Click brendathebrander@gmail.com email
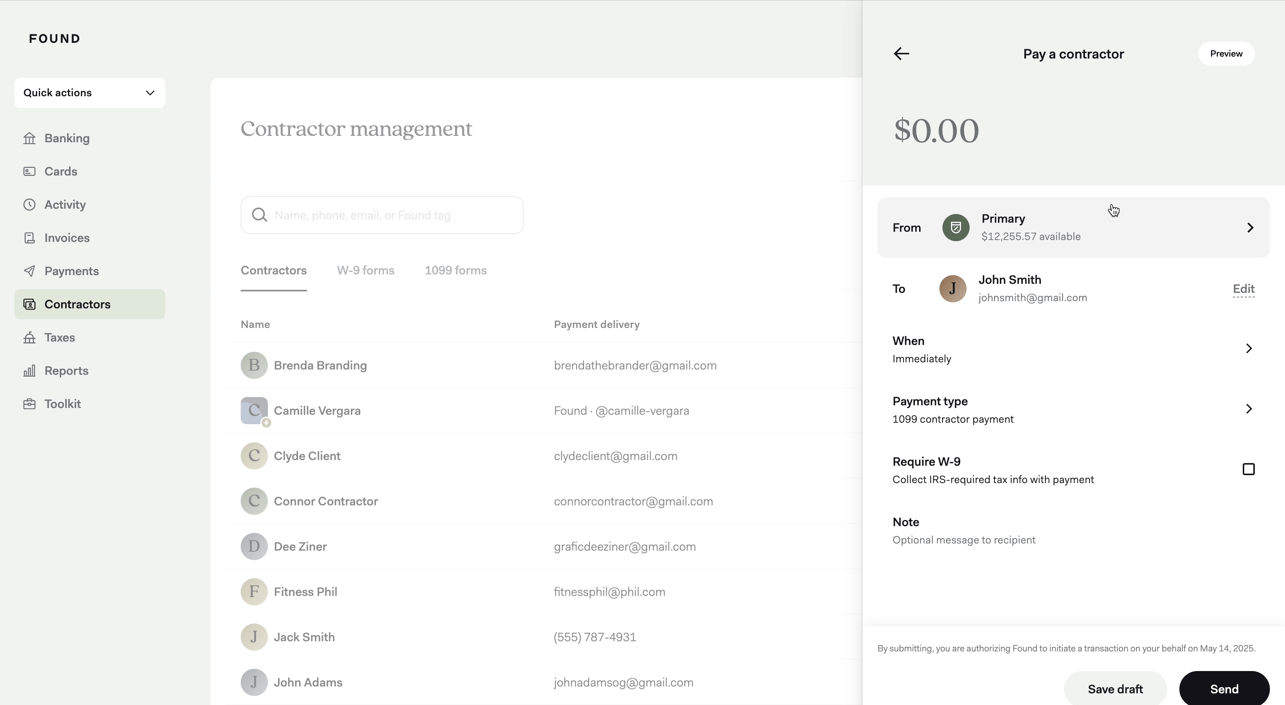 click(635, 365)
